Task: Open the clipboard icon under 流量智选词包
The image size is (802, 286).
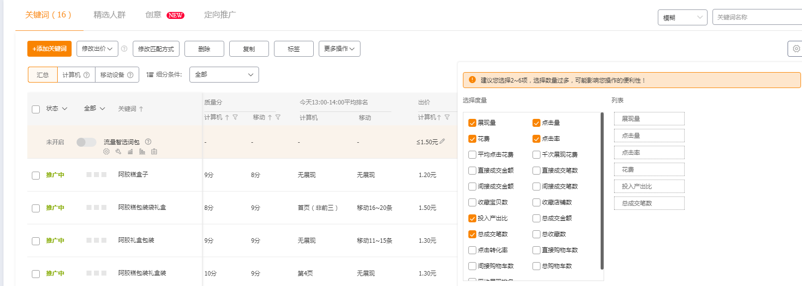Action: click(x=154, y=152)
